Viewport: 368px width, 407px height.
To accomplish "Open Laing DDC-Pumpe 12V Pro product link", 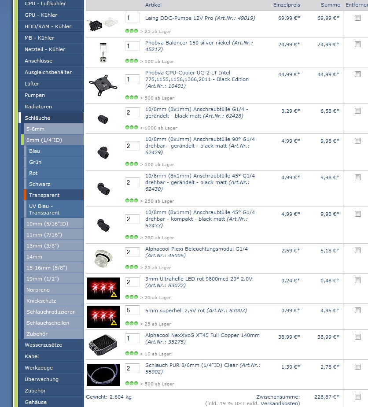I will 200,18.
